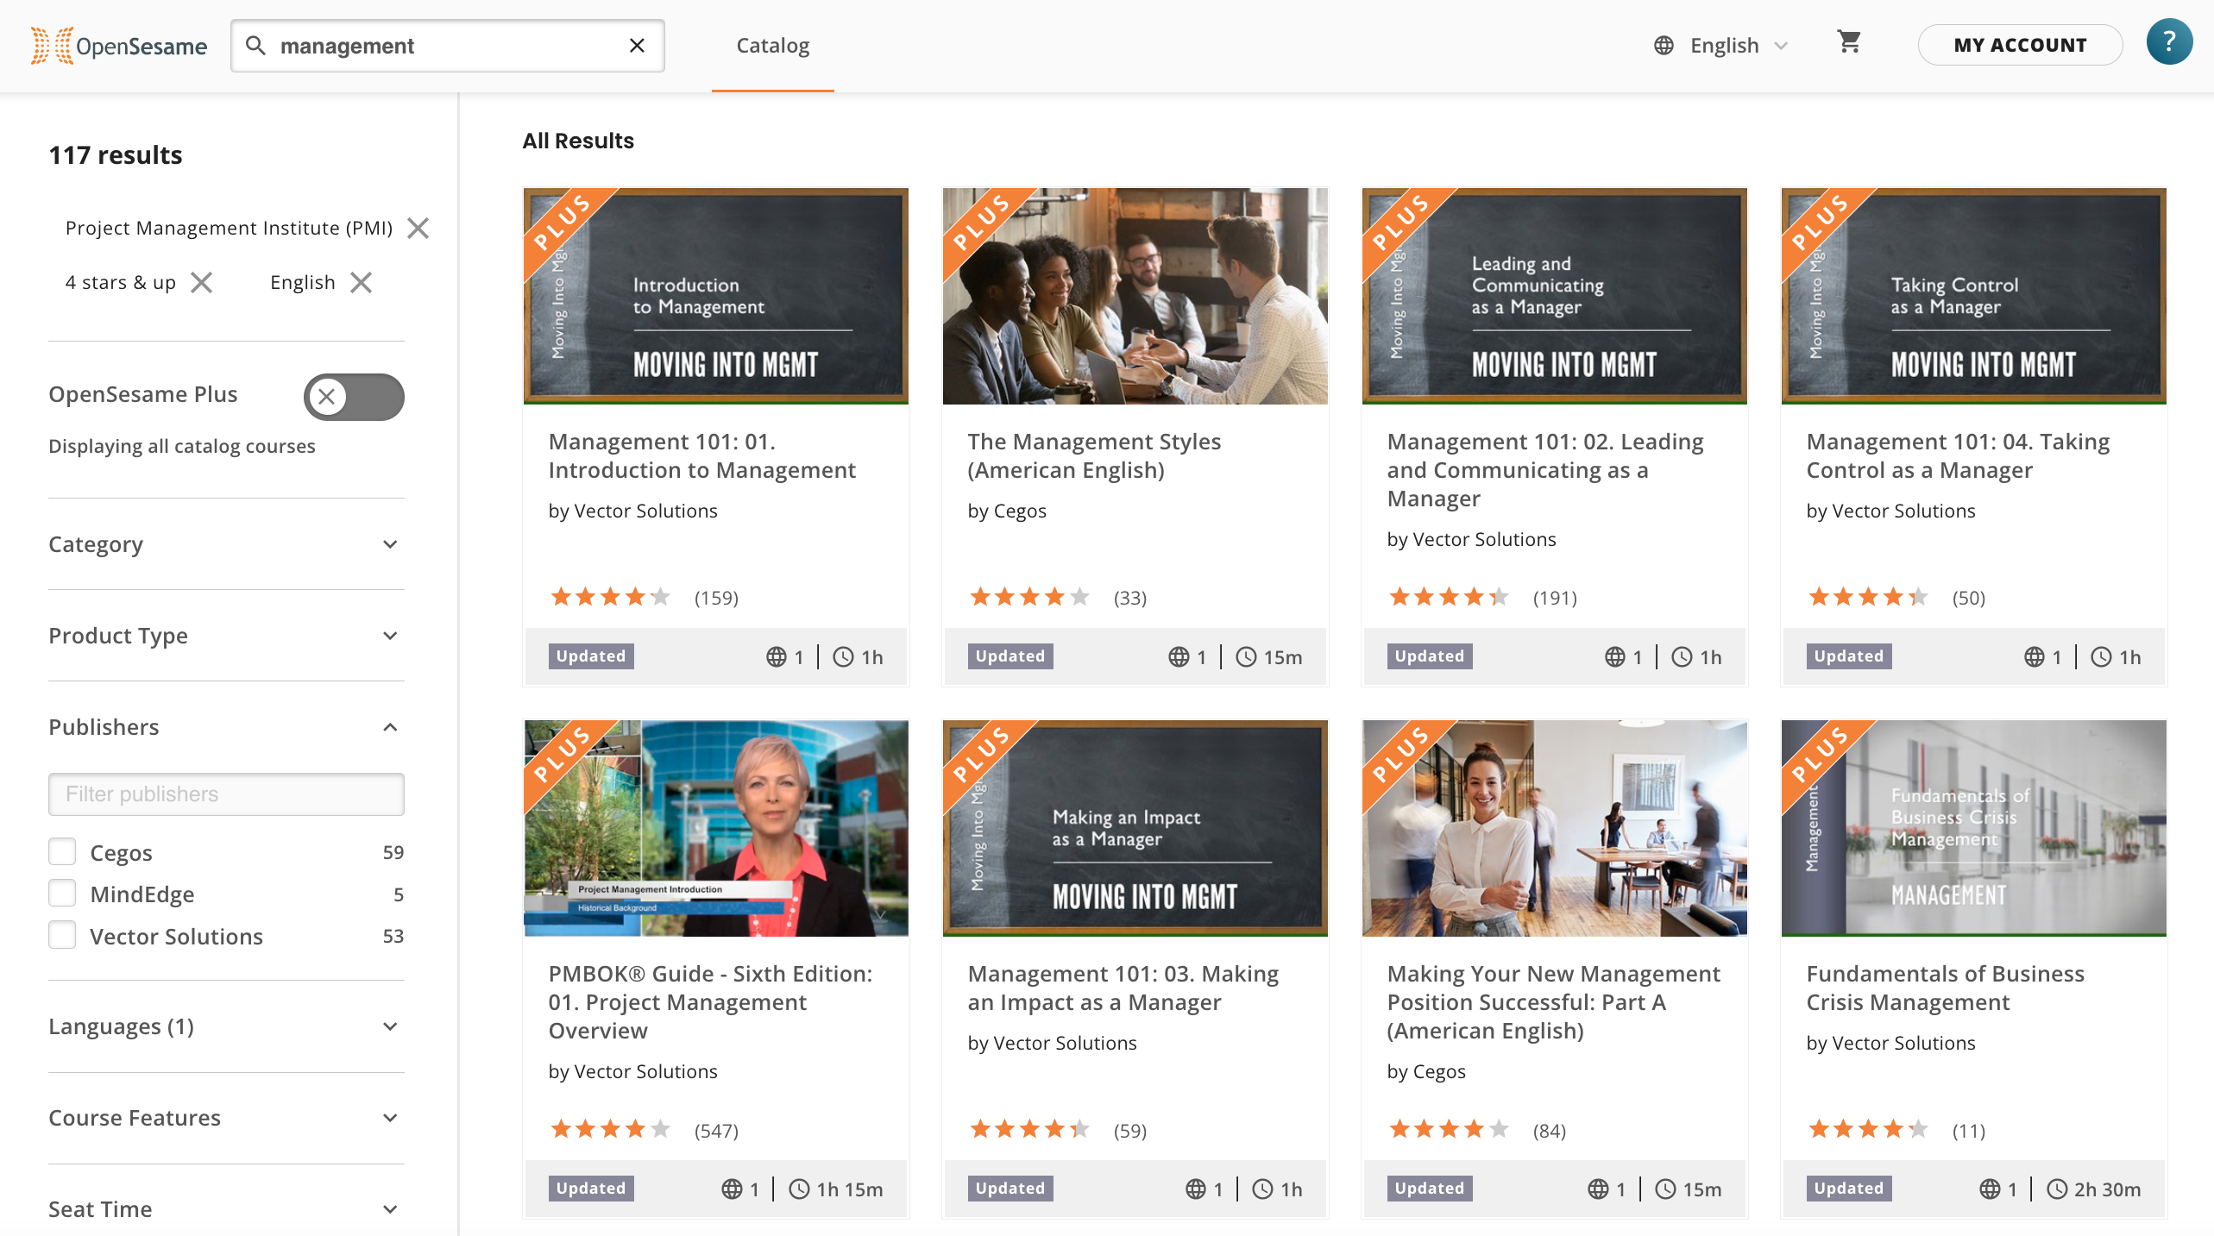Image resolution: width=2214 pixels, height=1236 pixels.
Task: Open the MY ACCOUNT button
Action: pos(2020,45)
